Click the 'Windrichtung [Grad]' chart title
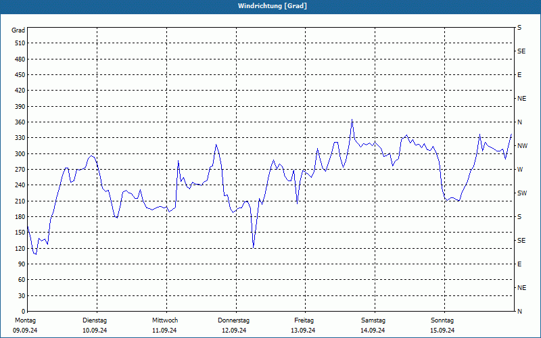This screenshot has width=541, height=338. pyautogui.click(x=273, y=6)
